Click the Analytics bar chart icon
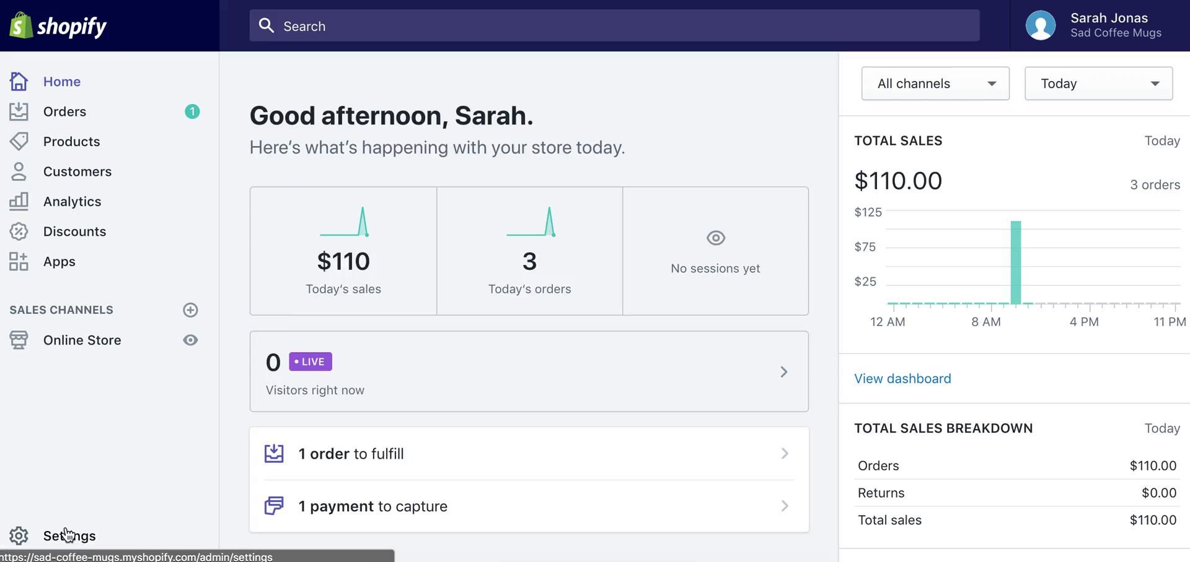The image size is (1190, 562). point(19,201)
